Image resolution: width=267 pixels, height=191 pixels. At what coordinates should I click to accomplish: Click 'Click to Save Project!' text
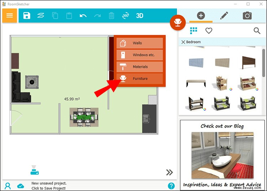click(48, 188)
